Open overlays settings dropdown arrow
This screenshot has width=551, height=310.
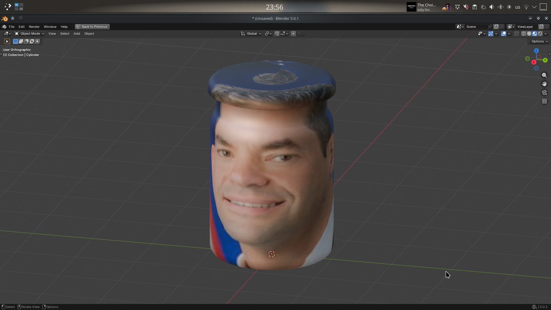pos(509,34)
